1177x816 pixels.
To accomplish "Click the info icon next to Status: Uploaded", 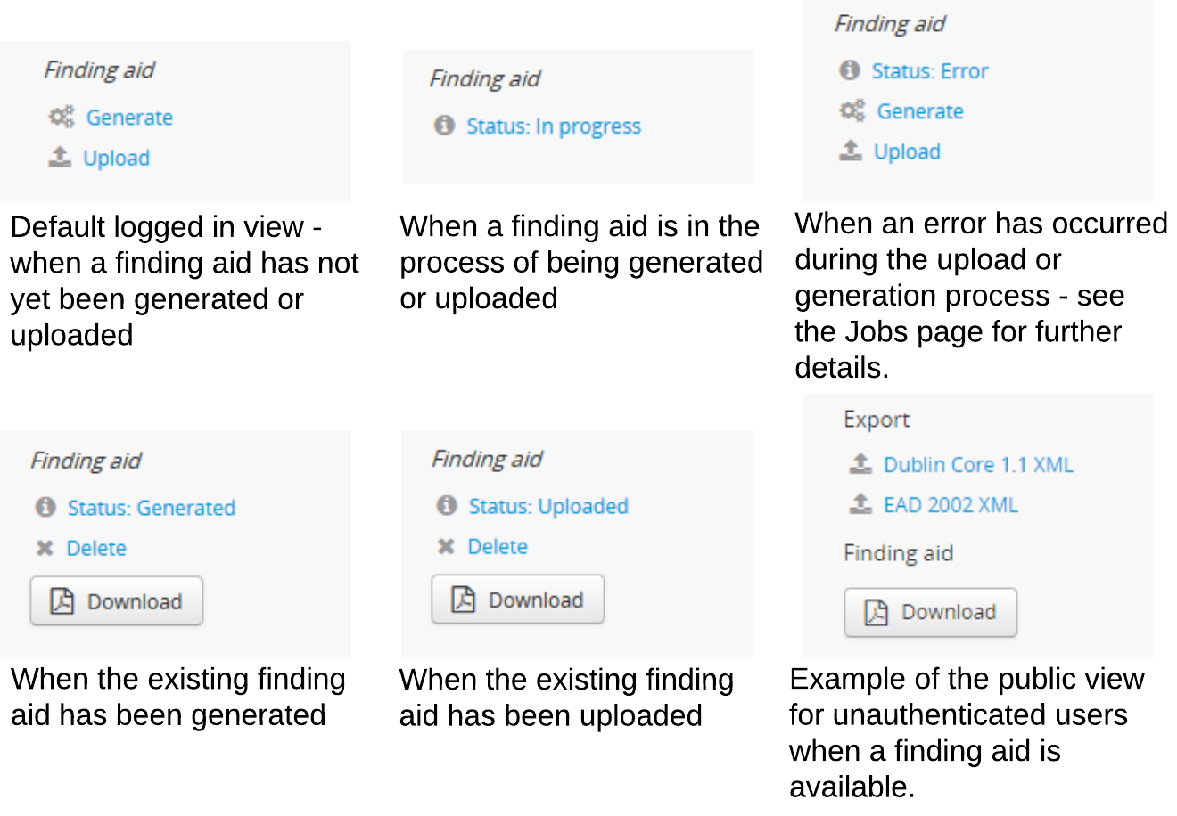I will click(447, 505).
